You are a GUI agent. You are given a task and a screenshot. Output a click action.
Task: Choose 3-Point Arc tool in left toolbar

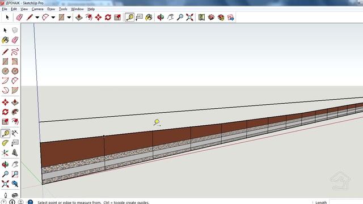click(5, 90)
